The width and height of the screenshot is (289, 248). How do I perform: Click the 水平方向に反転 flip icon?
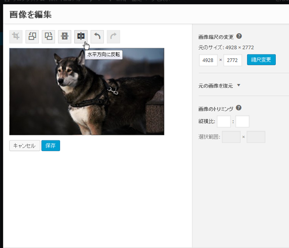pyautogui.click(x=81, y=37)
